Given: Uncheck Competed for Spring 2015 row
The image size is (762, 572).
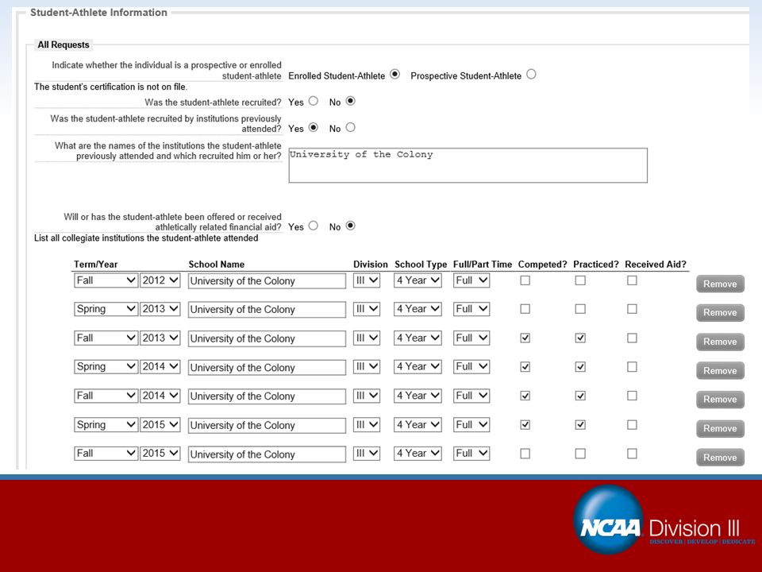Looking at the screenshot, I should coord(525,424).
